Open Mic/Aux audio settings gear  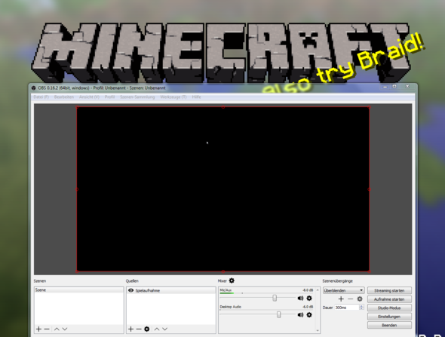[309, 298]
